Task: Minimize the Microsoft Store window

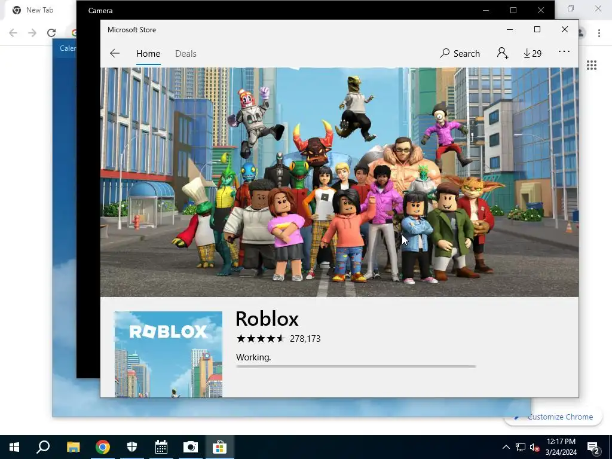Action: tap(510, 30)
